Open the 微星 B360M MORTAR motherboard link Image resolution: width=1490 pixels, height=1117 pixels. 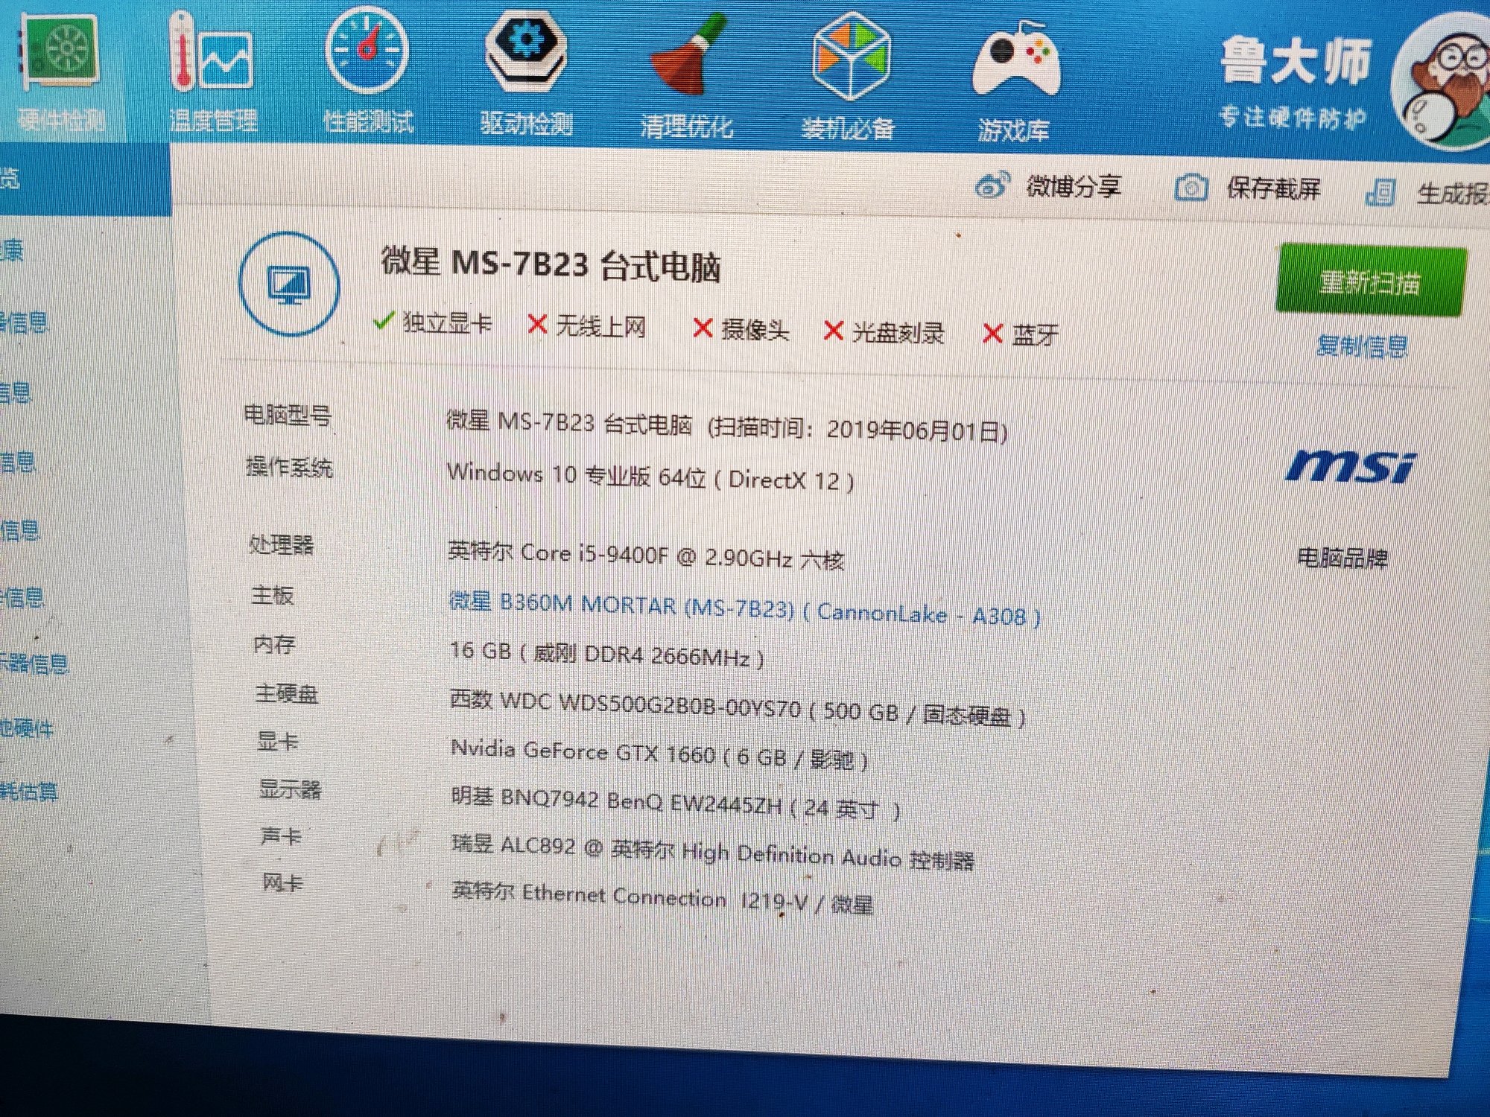tap(744, 609)
